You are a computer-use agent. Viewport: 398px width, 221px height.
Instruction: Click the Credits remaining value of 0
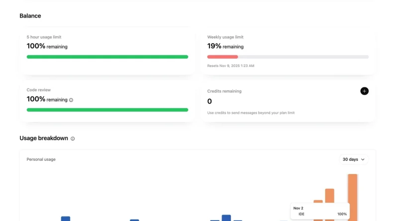point(209,101)
